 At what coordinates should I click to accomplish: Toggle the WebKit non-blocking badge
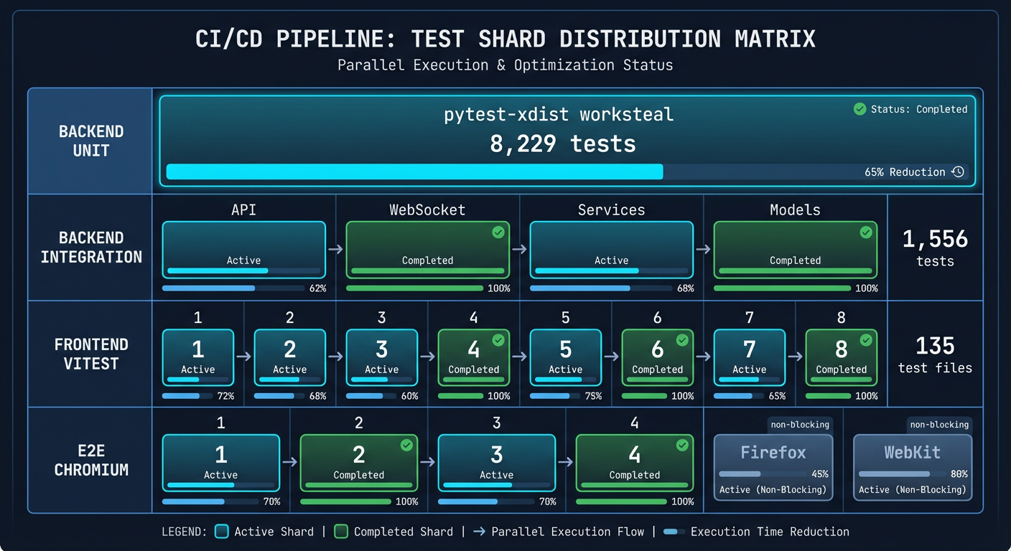[x=939, y=425]
